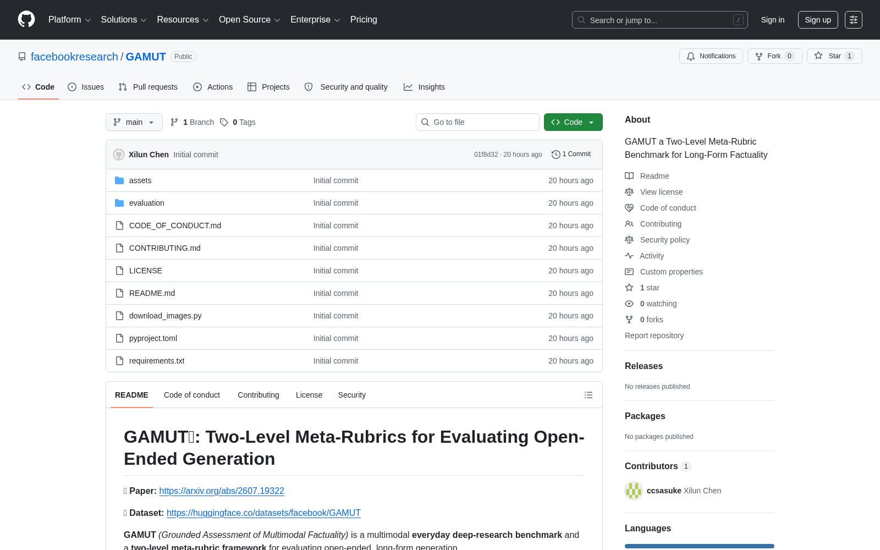Open the arxiv.org paper link
The height and width of the screenshot is (550, 880).
click(222, 491)
